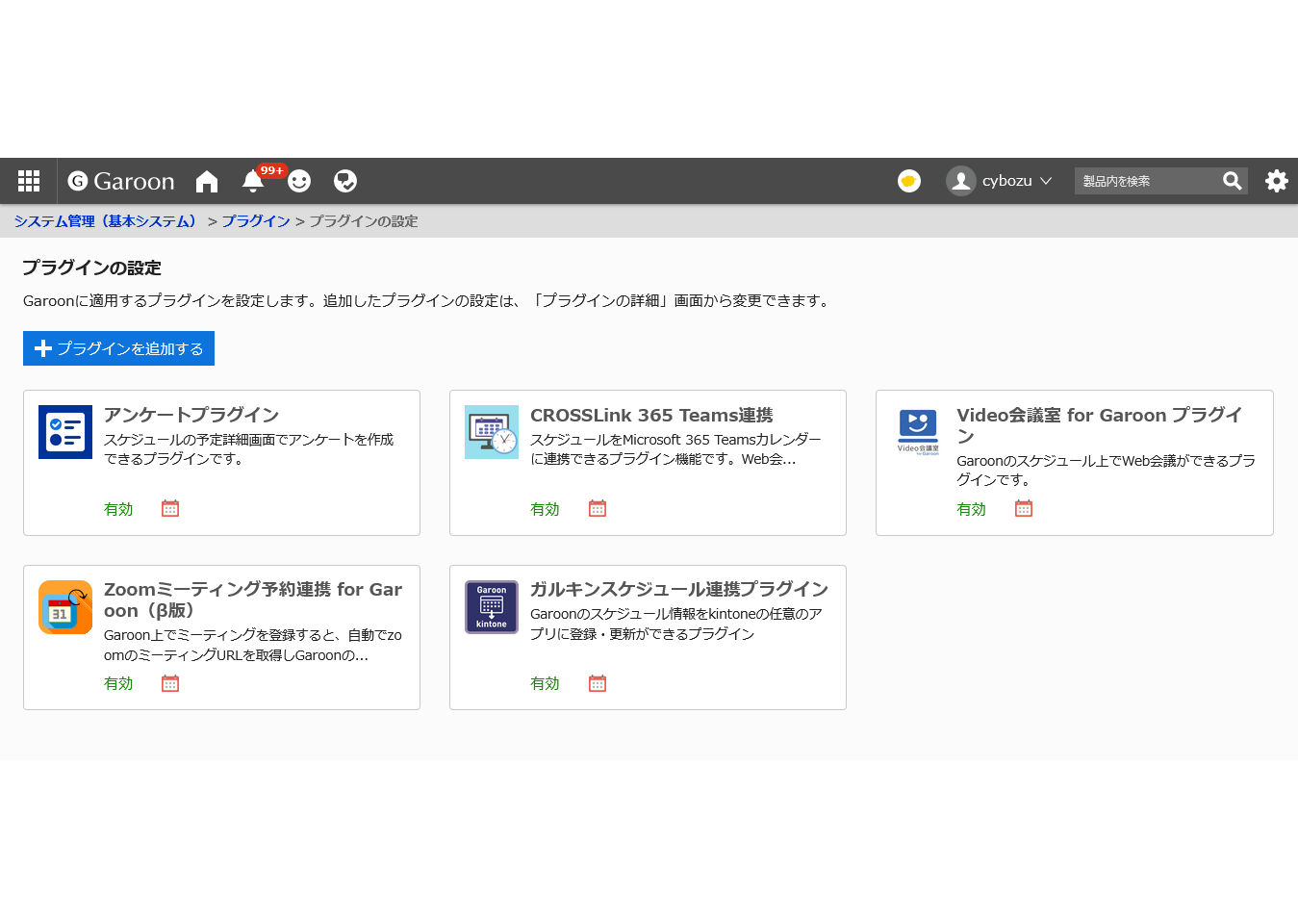1298x918 pixels.
Task: Click the ガルキンスケジュール連携プラグイン icon thumbnail
Action: (x=492, y=607)
